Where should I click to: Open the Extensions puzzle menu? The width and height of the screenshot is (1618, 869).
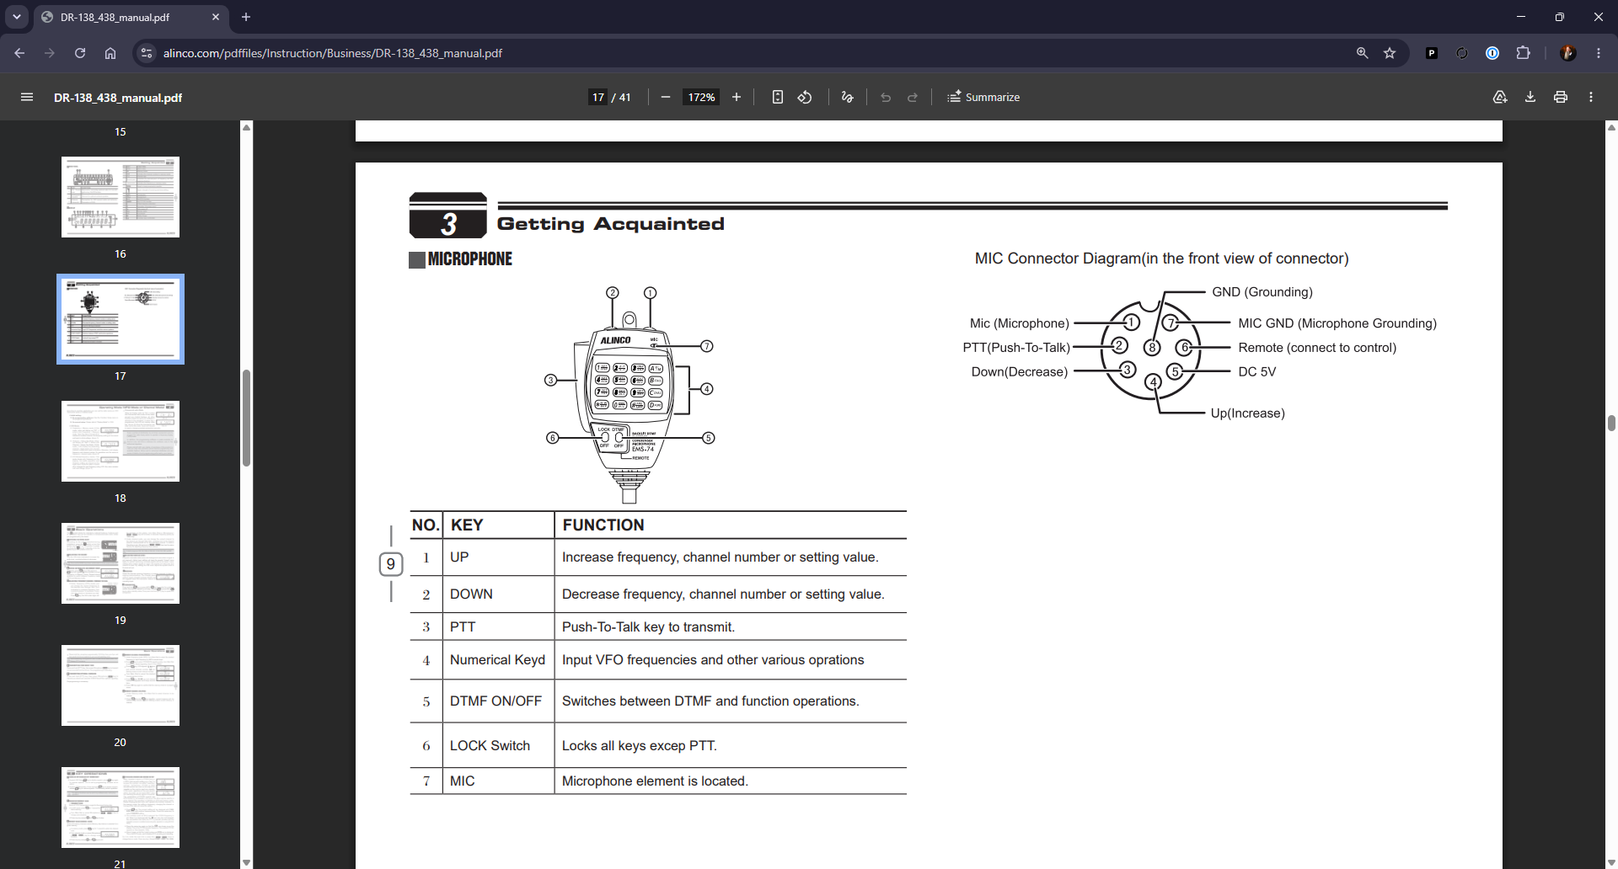pos(1523,53)
